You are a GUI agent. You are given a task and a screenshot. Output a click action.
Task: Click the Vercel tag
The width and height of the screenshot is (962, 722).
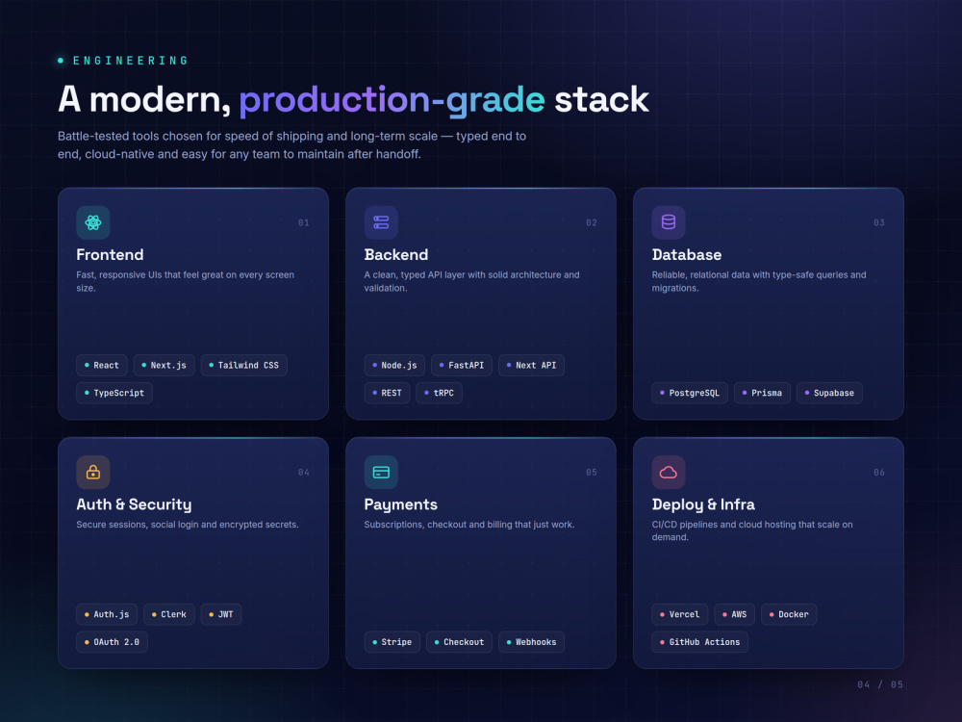(679, 614)
